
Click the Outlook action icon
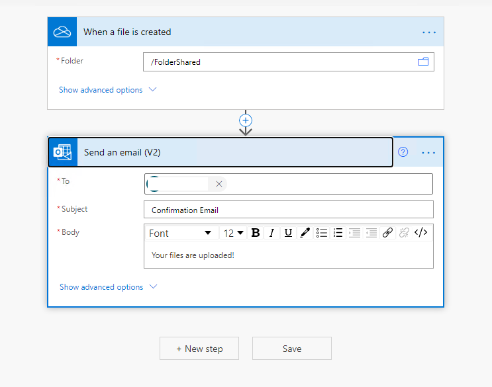(63, 152)
